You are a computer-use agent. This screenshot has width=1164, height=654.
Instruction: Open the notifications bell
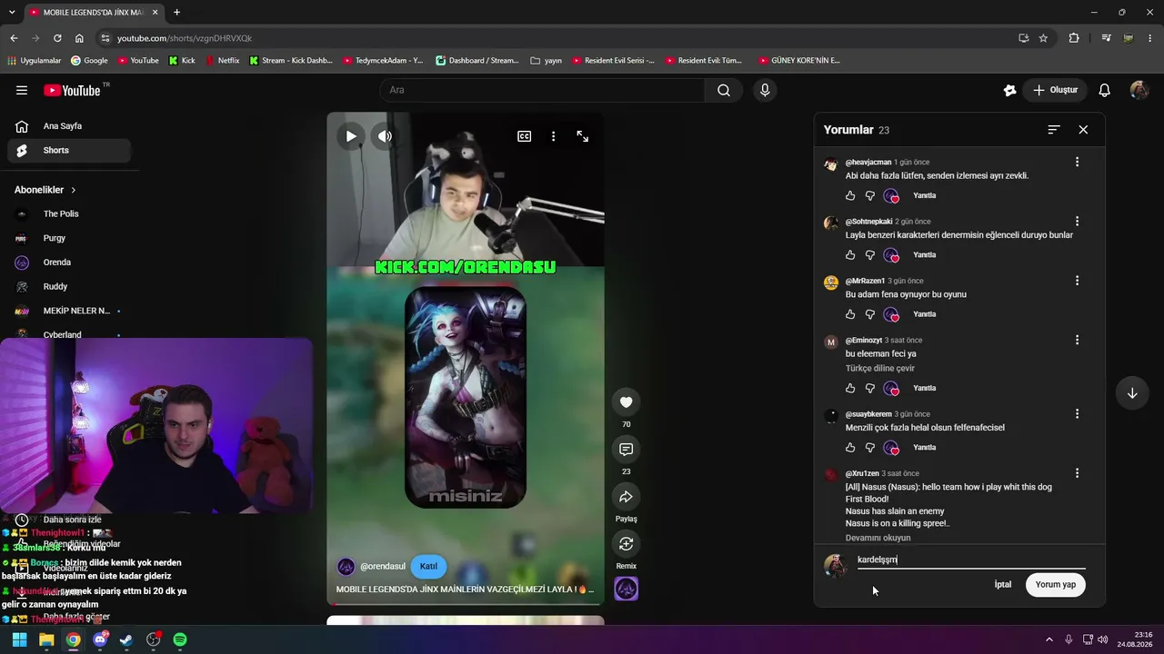tap(1105, 90)
